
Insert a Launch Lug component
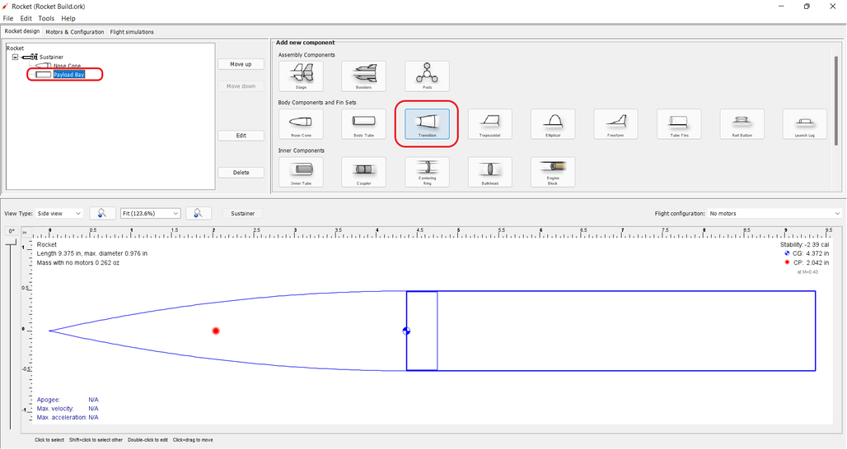click(x=805, y=124)
